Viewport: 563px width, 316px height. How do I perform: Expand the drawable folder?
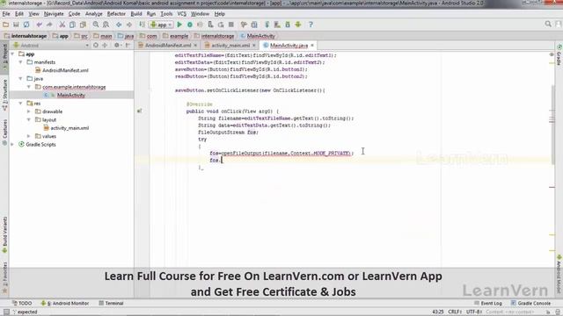tap(29, 111)
